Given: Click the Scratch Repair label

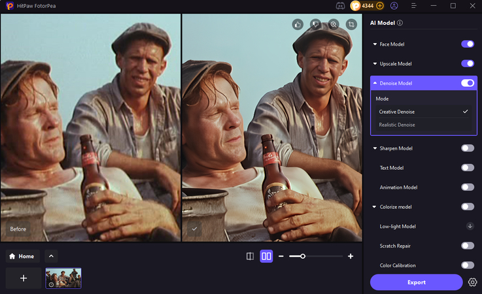Looking at the screenshot, I should coord(395,246).
